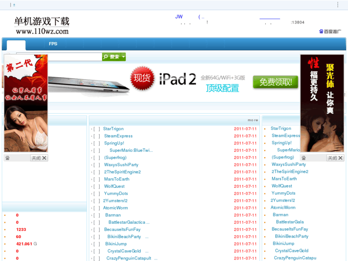The image size is (348, 261).
Task: Open YummyDots in center list
Action: (116, 193)
